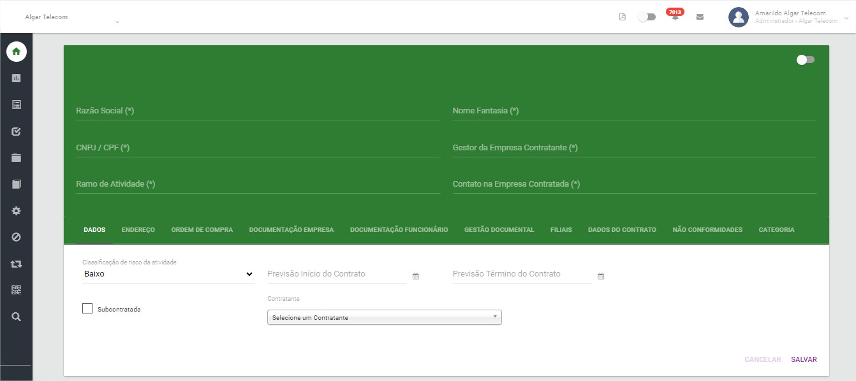The width and height of the screenshot is (856, 381).
Task: Open the dashboard charts icon in sidebar
Action: pos(15,78)
